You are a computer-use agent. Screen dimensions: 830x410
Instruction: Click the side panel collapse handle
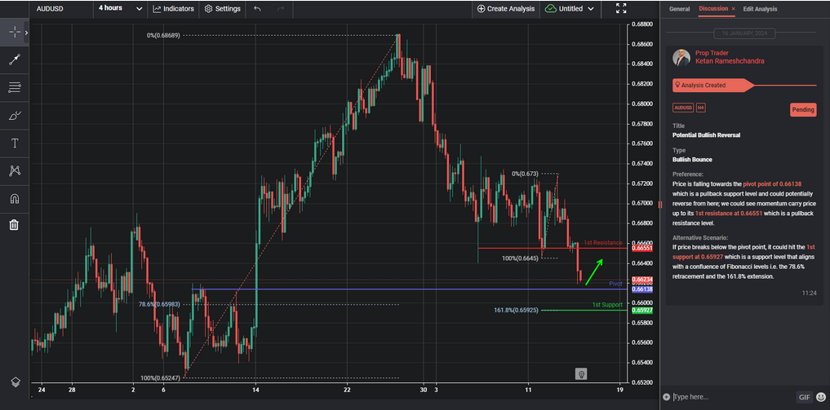659,205
